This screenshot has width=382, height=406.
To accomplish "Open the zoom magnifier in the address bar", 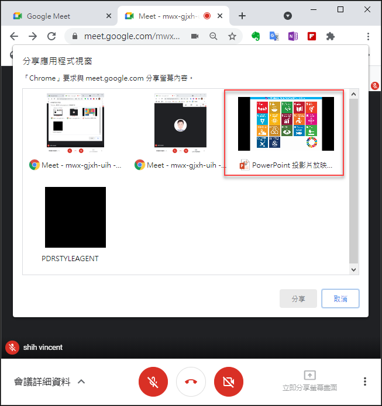I will tap(214, 36).
